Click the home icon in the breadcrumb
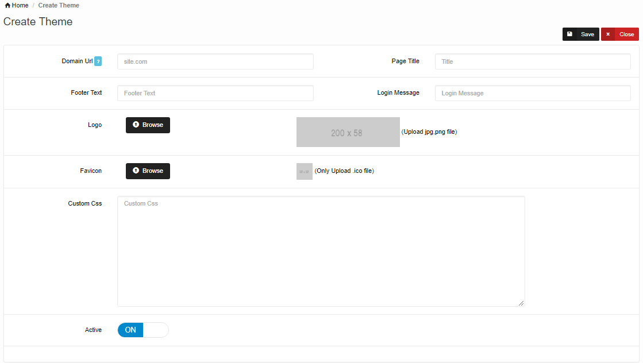The image size is (643, 363). coord(7,6)
